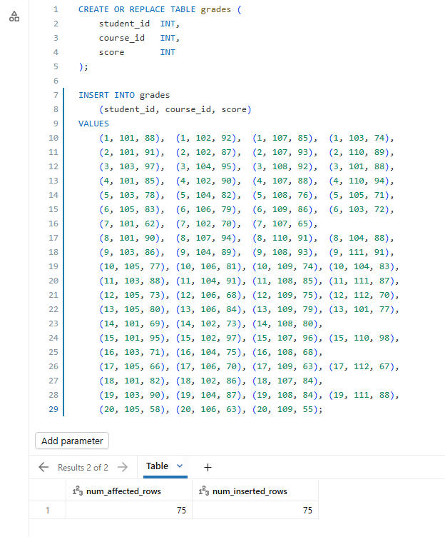Screen dimensions: 445x537
Task: Go to next result with the right arrow
Action: pos(123,467)
